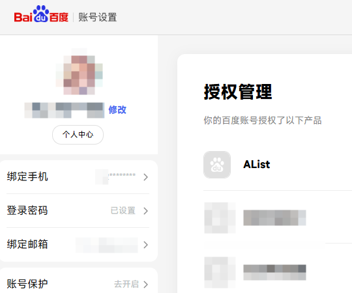Click the Baidu logo in header

point(41,14)
